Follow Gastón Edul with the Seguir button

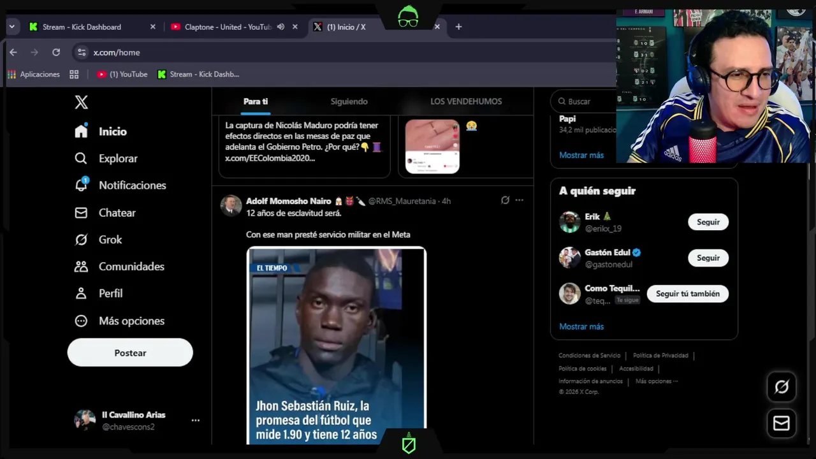[x=708, y=258]
